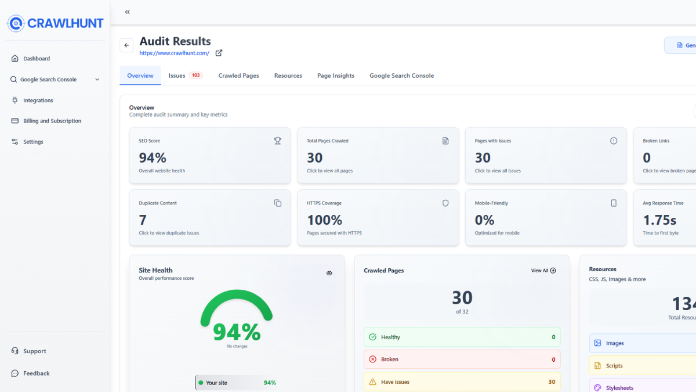Click the Broken row in Crawled Pages
This screenshot has width=696, height=392.
tap(462, 359)
